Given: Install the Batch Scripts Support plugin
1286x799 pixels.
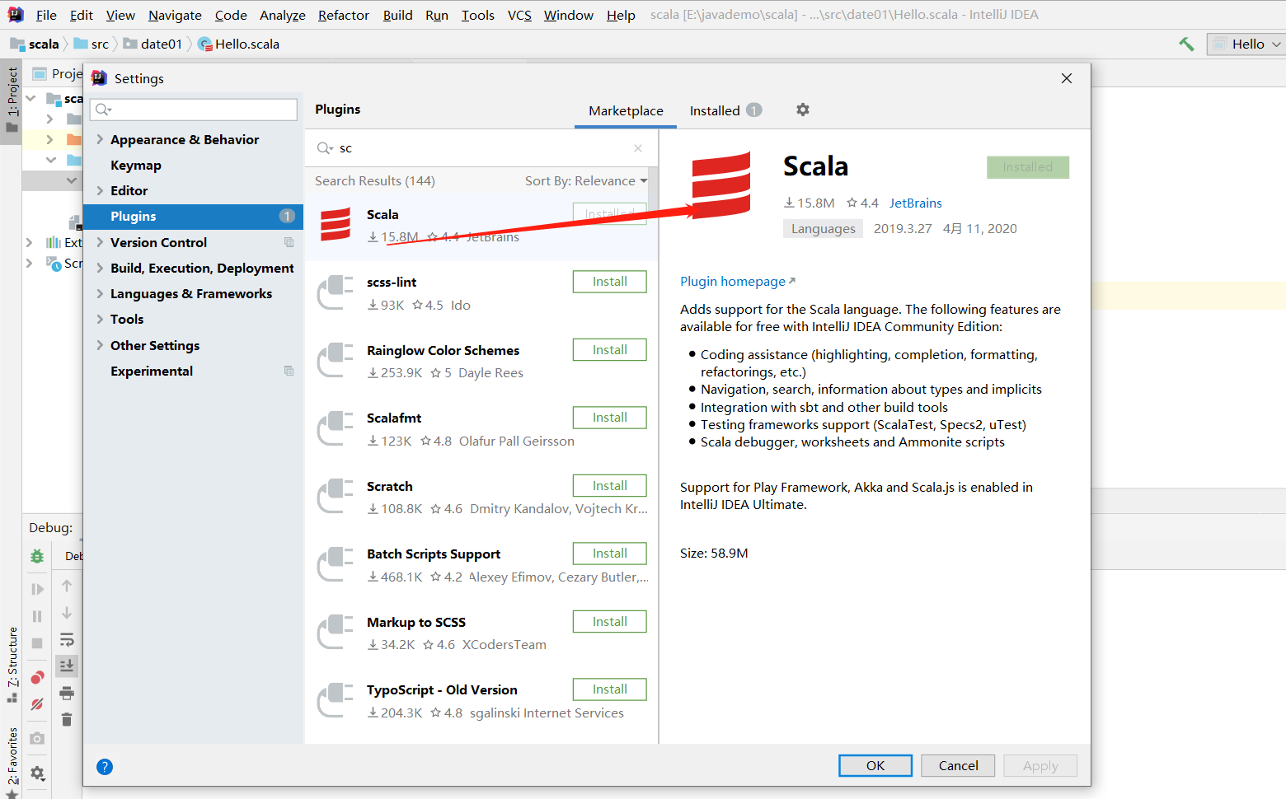Looking at the screenshot, I should pos(609,554).
